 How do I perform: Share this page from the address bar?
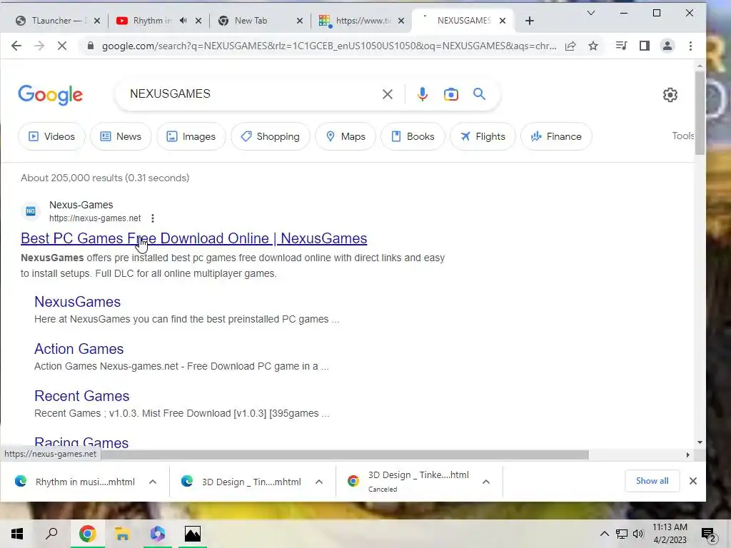coord(570,46)
